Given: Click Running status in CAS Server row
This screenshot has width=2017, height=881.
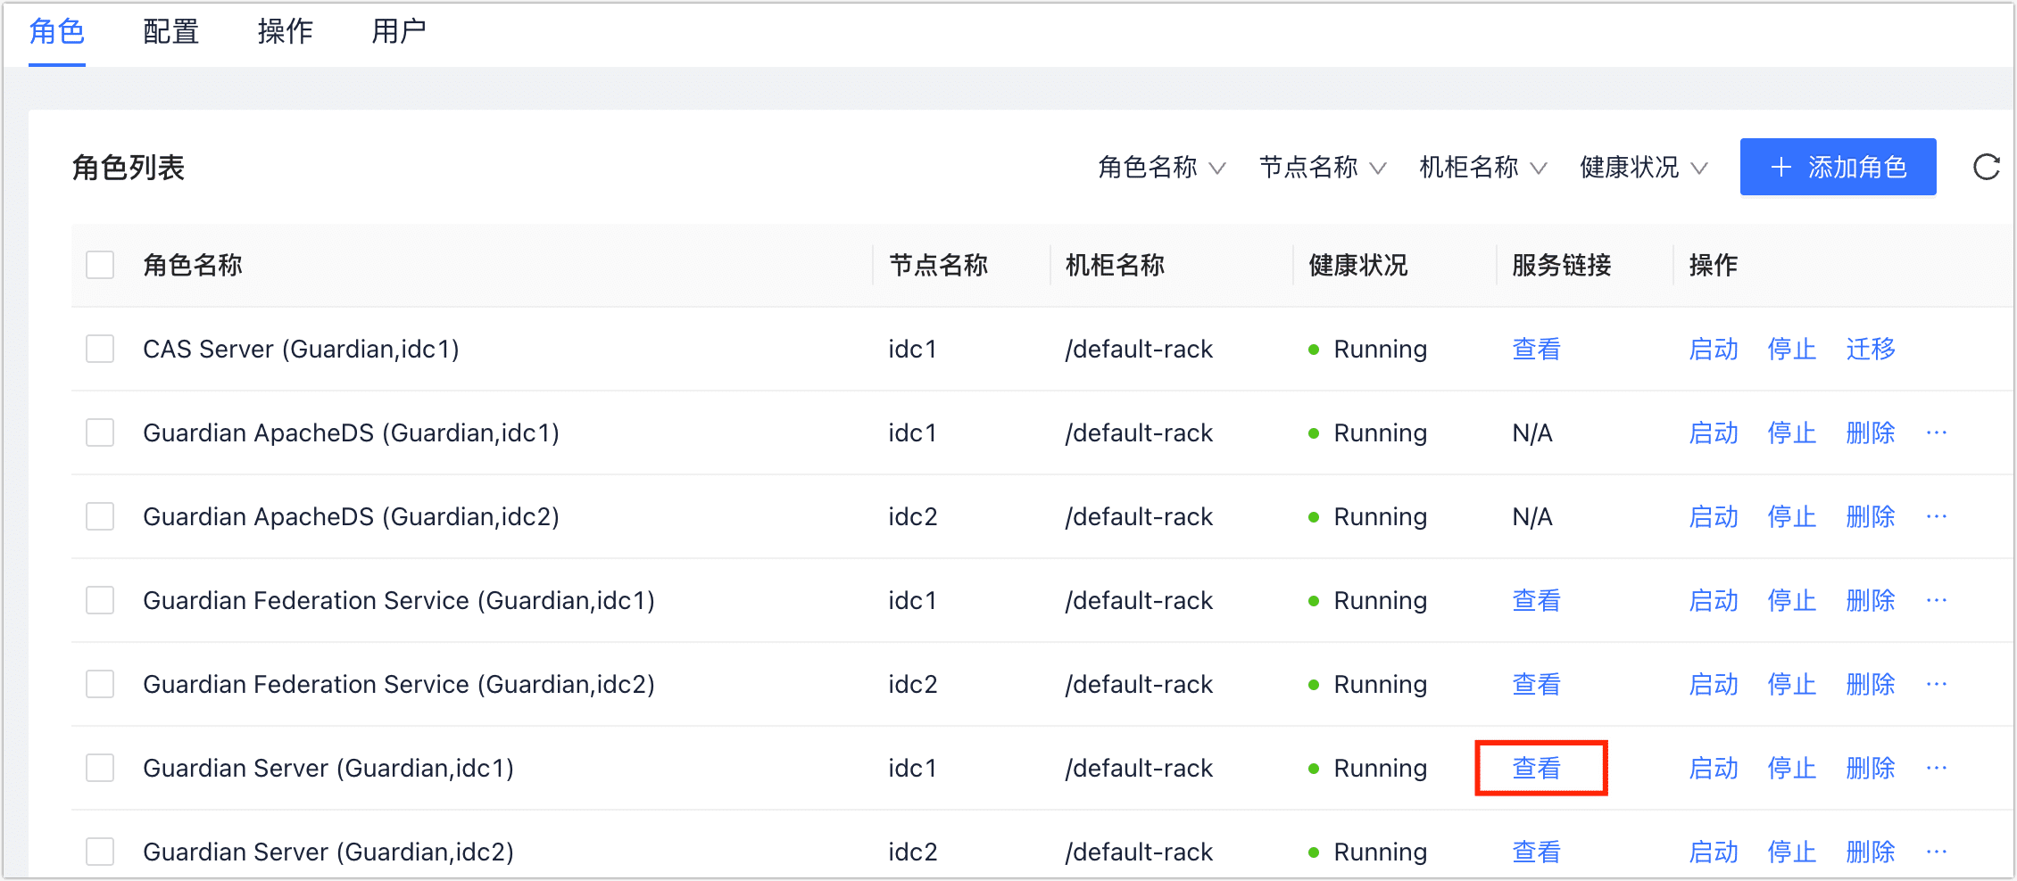Looking at the screenshot, I should pyautogui.click(x=1368, y=349).
